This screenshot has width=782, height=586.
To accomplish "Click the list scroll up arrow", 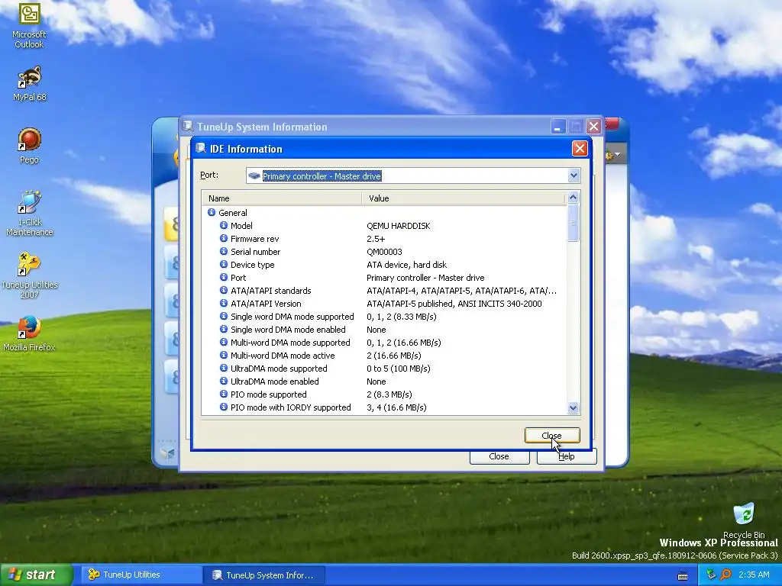I will tap(573, 198).
